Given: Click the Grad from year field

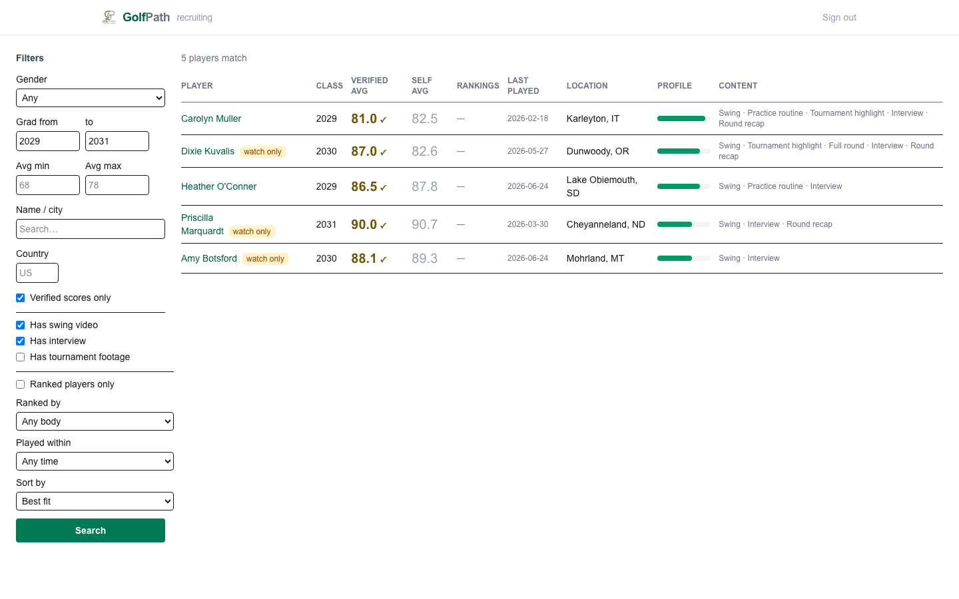Looking at the screenshot, I should point(48,141).
